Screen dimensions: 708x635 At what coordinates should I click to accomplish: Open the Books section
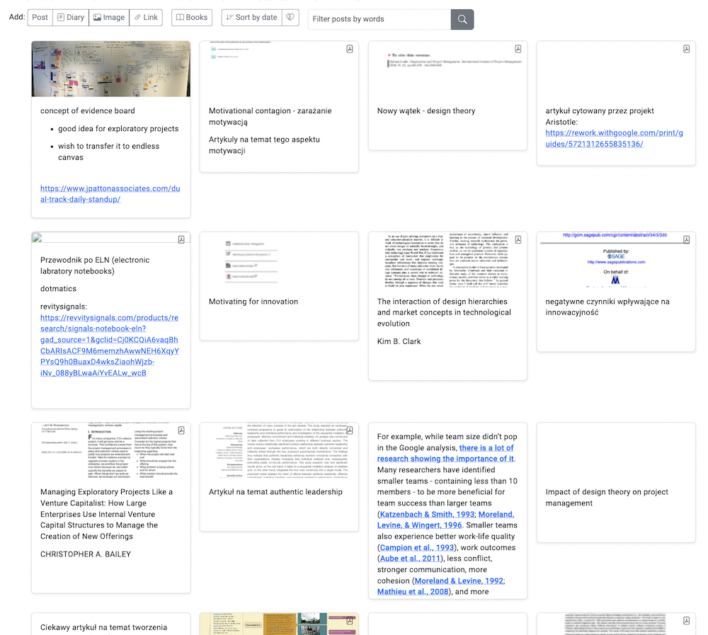pos(192,18)
